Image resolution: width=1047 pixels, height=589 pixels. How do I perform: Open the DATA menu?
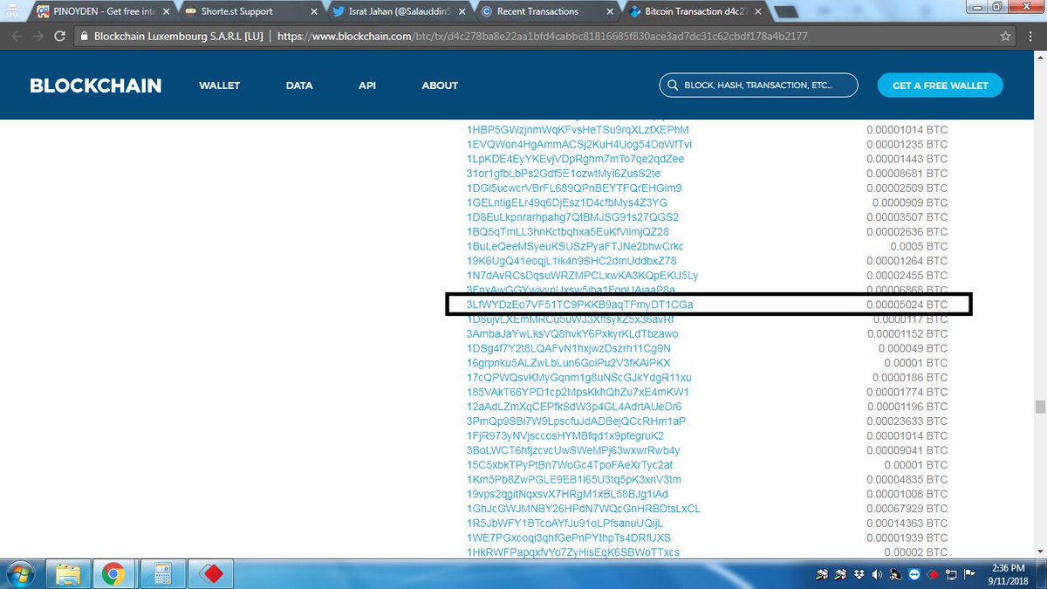coord(299,86)
